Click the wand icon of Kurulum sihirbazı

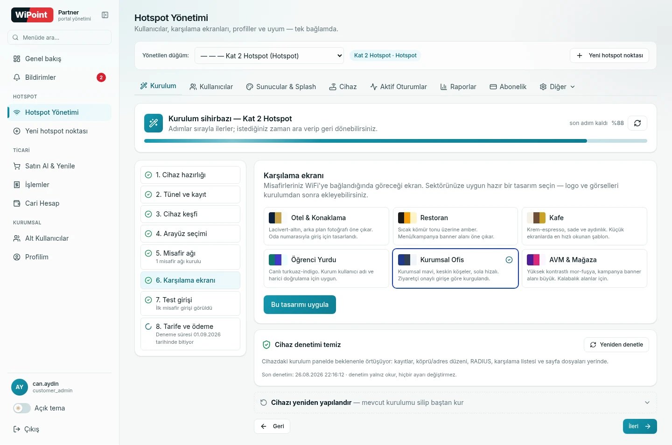pyautogui.click(x=154, y=123)
